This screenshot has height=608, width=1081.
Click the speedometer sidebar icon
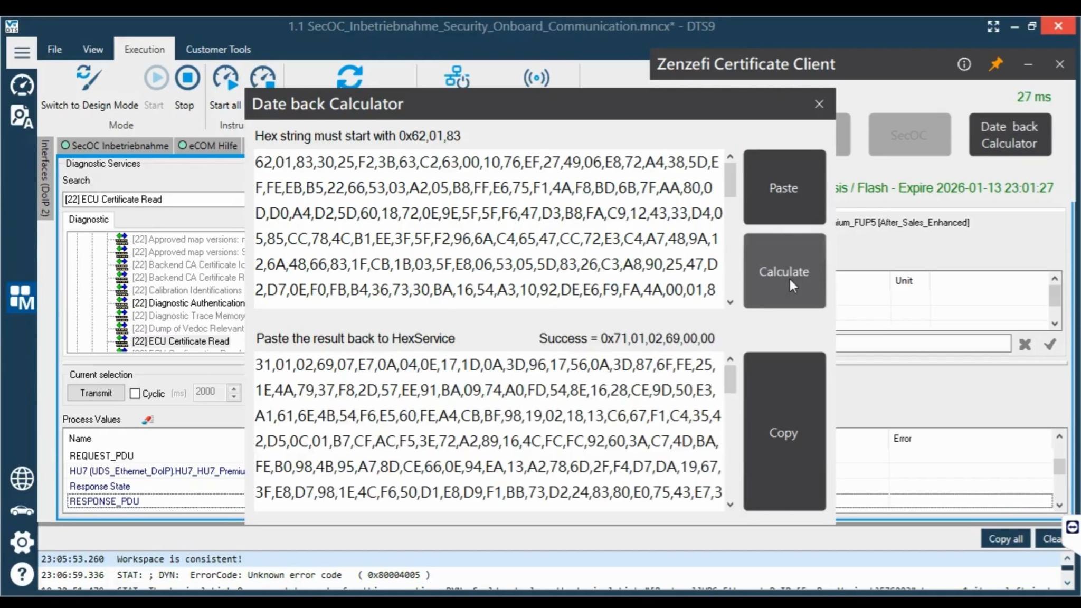(x=22, y=85)
